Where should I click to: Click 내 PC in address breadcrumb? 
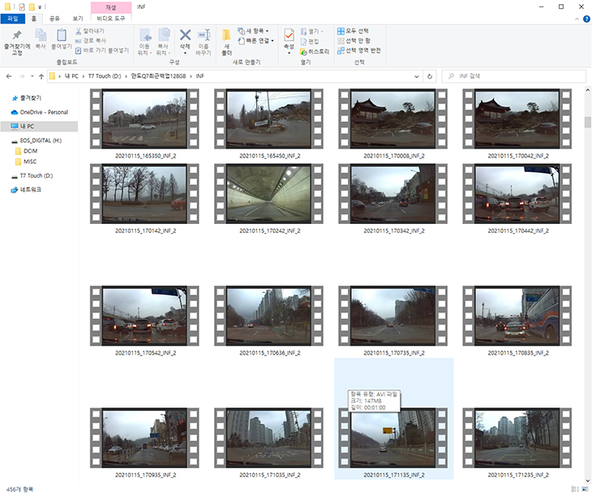pos(71,76)
